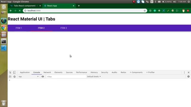
Task: Clear the console with the ban icon
Action: click(x=15, y=77)
